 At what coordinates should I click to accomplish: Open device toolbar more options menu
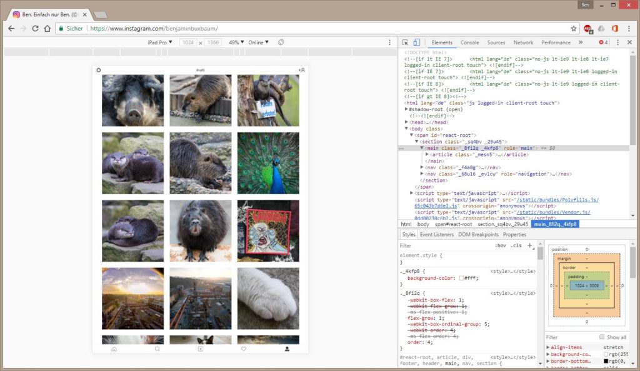[x=389, y=42]
